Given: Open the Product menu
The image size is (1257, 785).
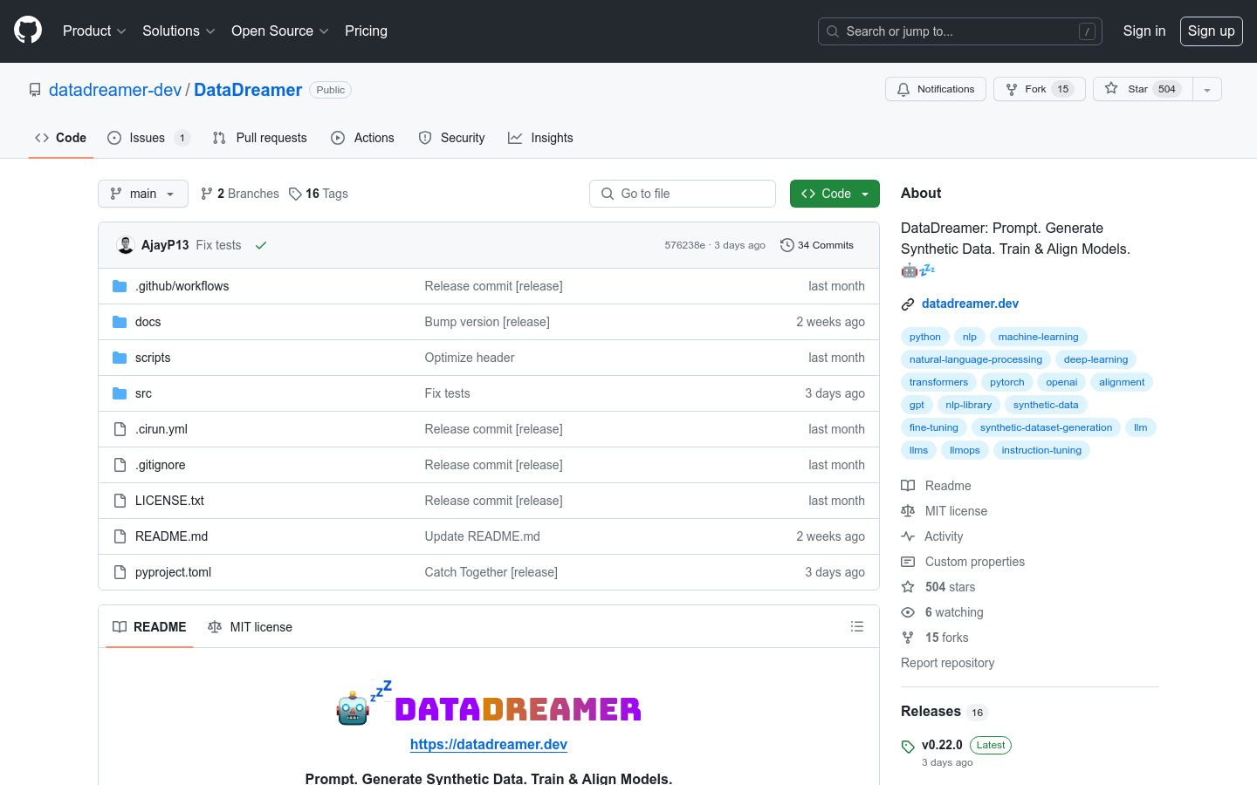Looking at the screenshot, I should pos(94,31).
